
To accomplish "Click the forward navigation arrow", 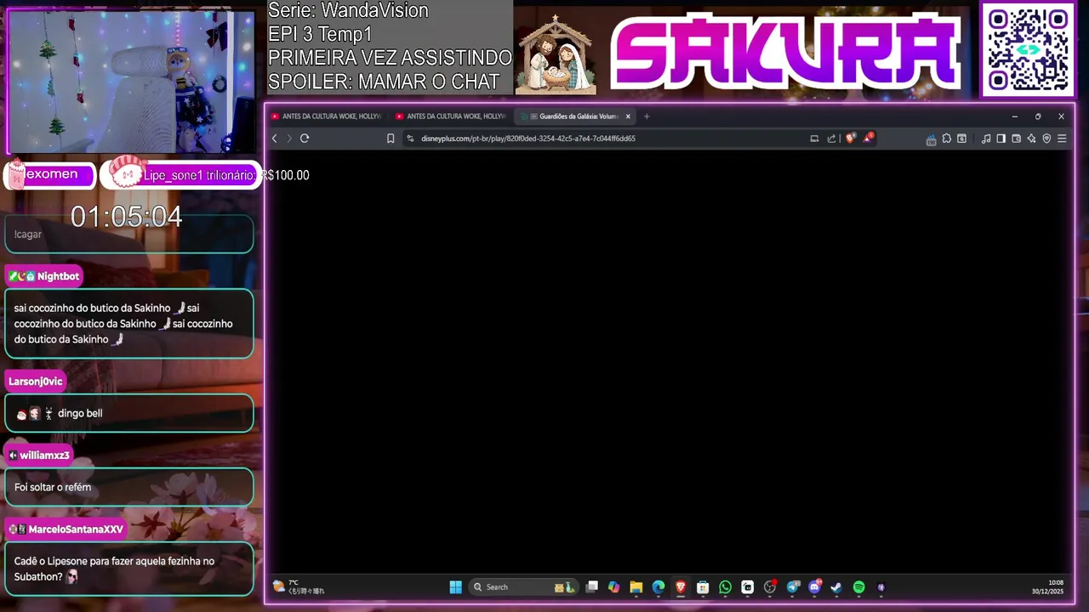I will [x=289, y=139].
